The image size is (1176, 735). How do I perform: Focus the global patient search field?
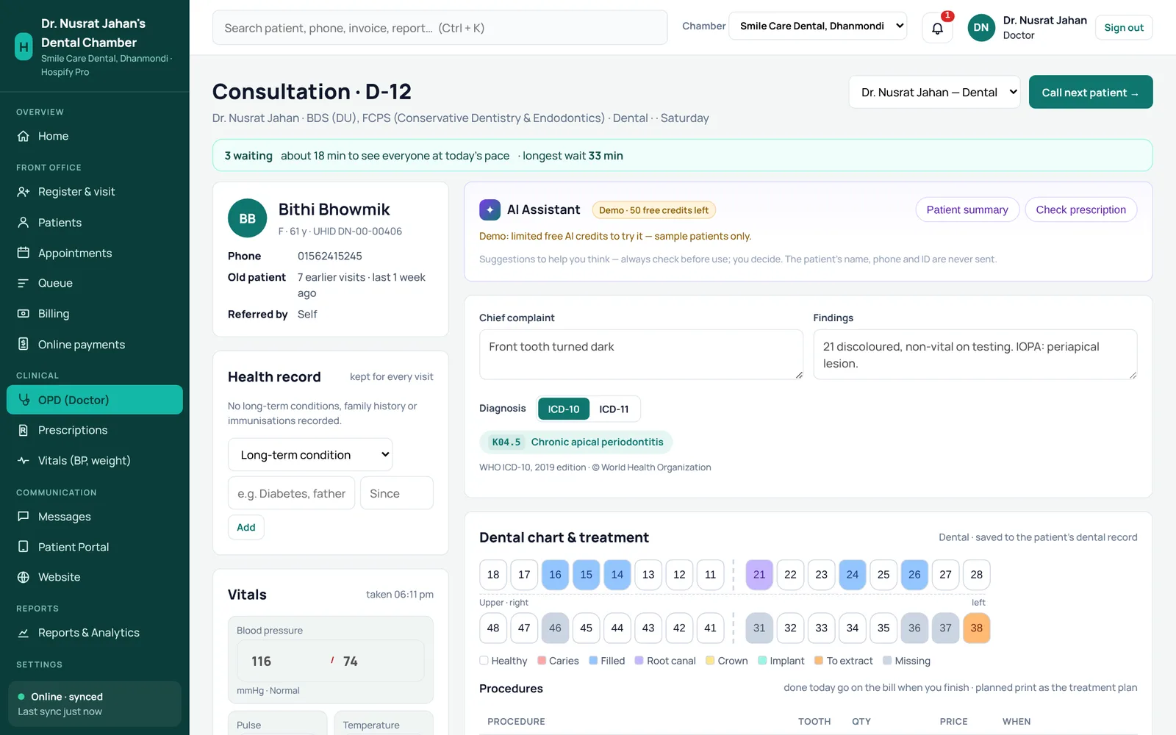440,28
